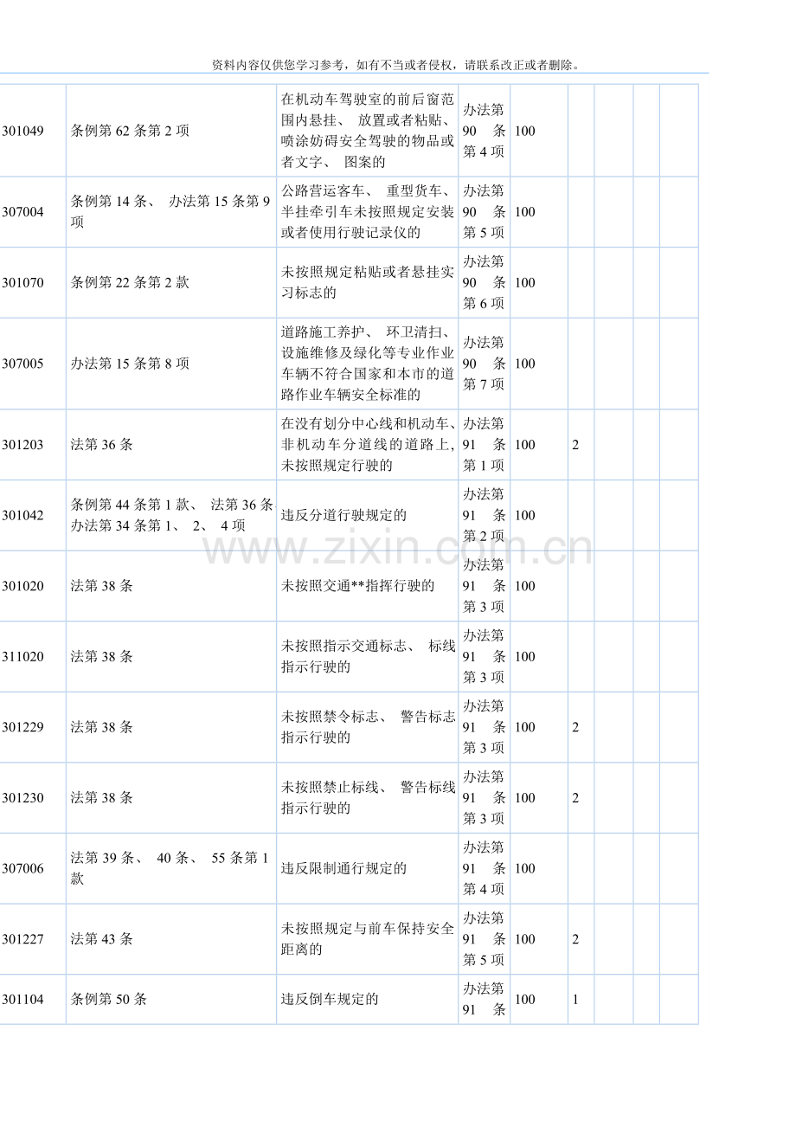Screen dimensions: 796x1127
Task: Select code cell 301229
Action: pos(22,727)
